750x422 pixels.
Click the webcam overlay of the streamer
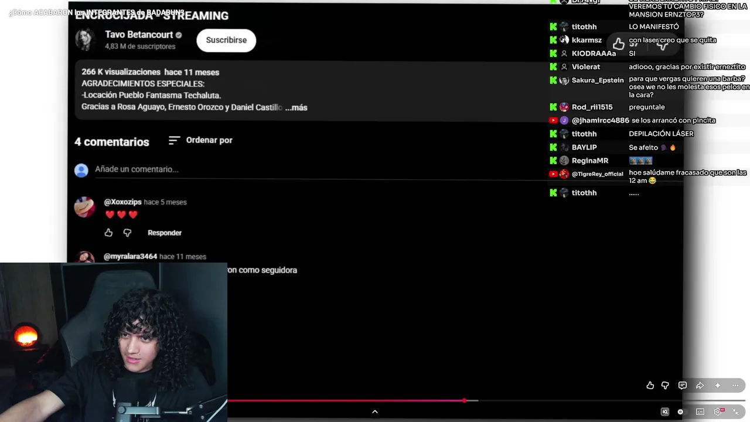[x=114, y=342]
